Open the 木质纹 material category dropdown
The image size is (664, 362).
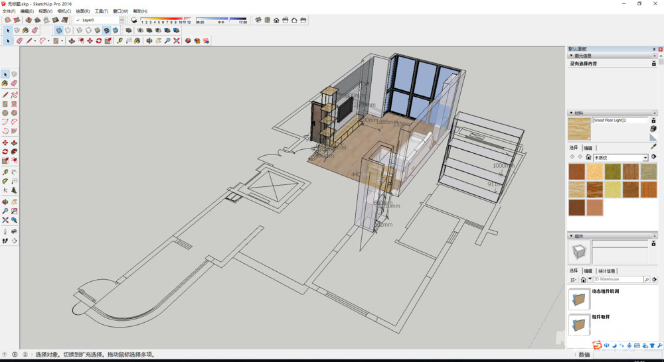(x=645, y=158)
